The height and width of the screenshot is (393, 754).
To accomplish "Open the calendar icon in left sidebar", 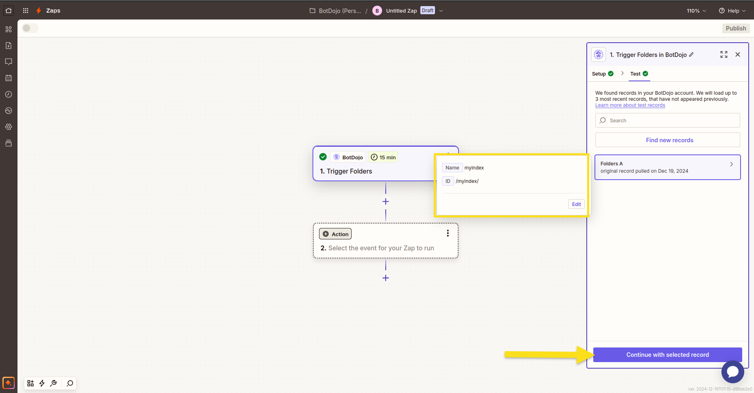I will click(x=9, y=78).
